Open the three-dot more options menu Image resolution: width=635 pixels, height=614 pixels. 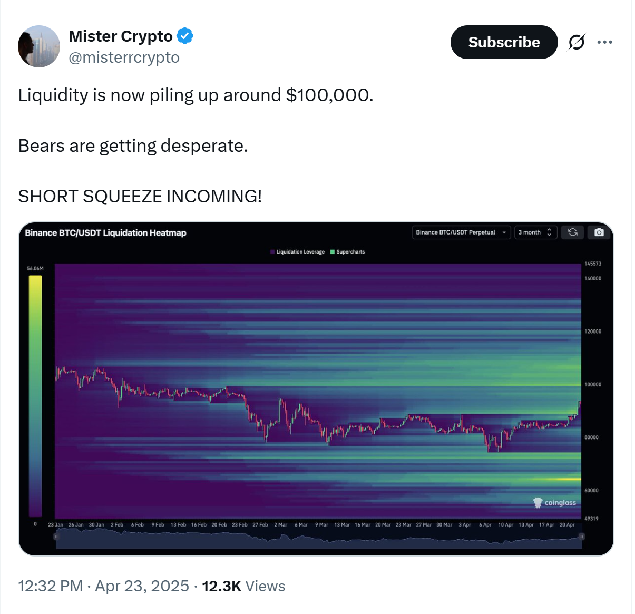click(604, 42)
